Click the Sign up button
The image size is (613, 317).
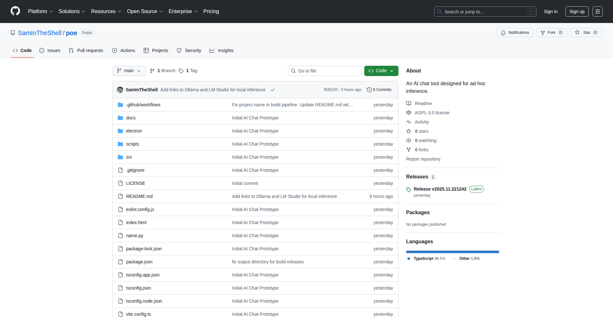[x=577, y=11]
